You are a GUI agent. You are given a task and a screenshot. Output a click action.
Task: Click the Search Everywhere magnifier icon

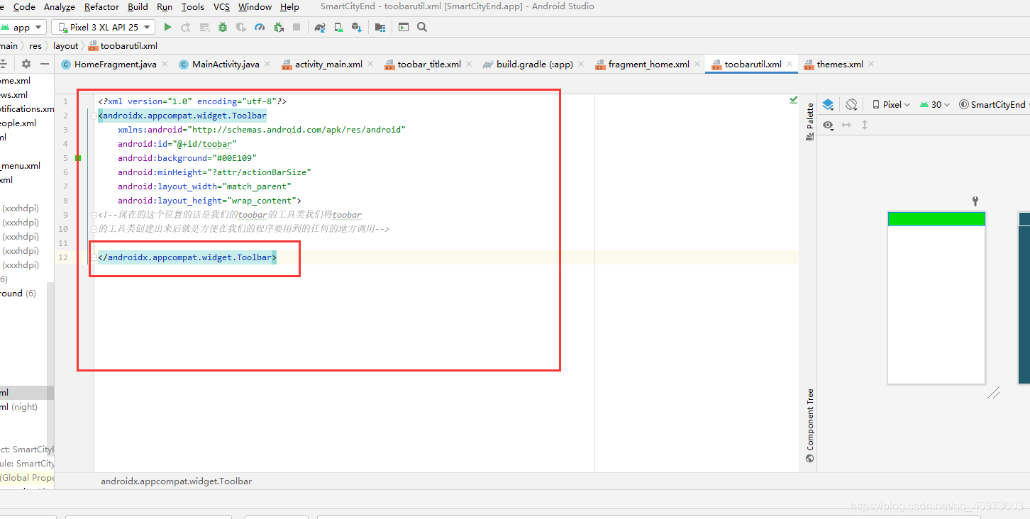pos(422,27)
